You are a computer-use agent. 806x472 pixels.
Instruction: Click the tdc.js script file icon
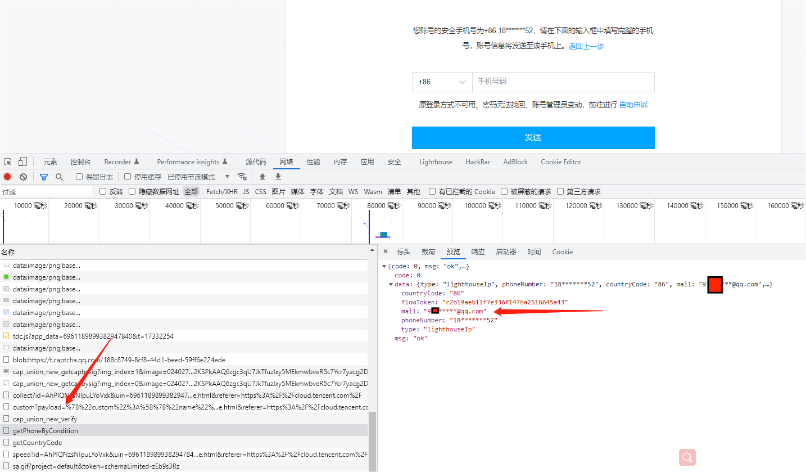(6, 336)
